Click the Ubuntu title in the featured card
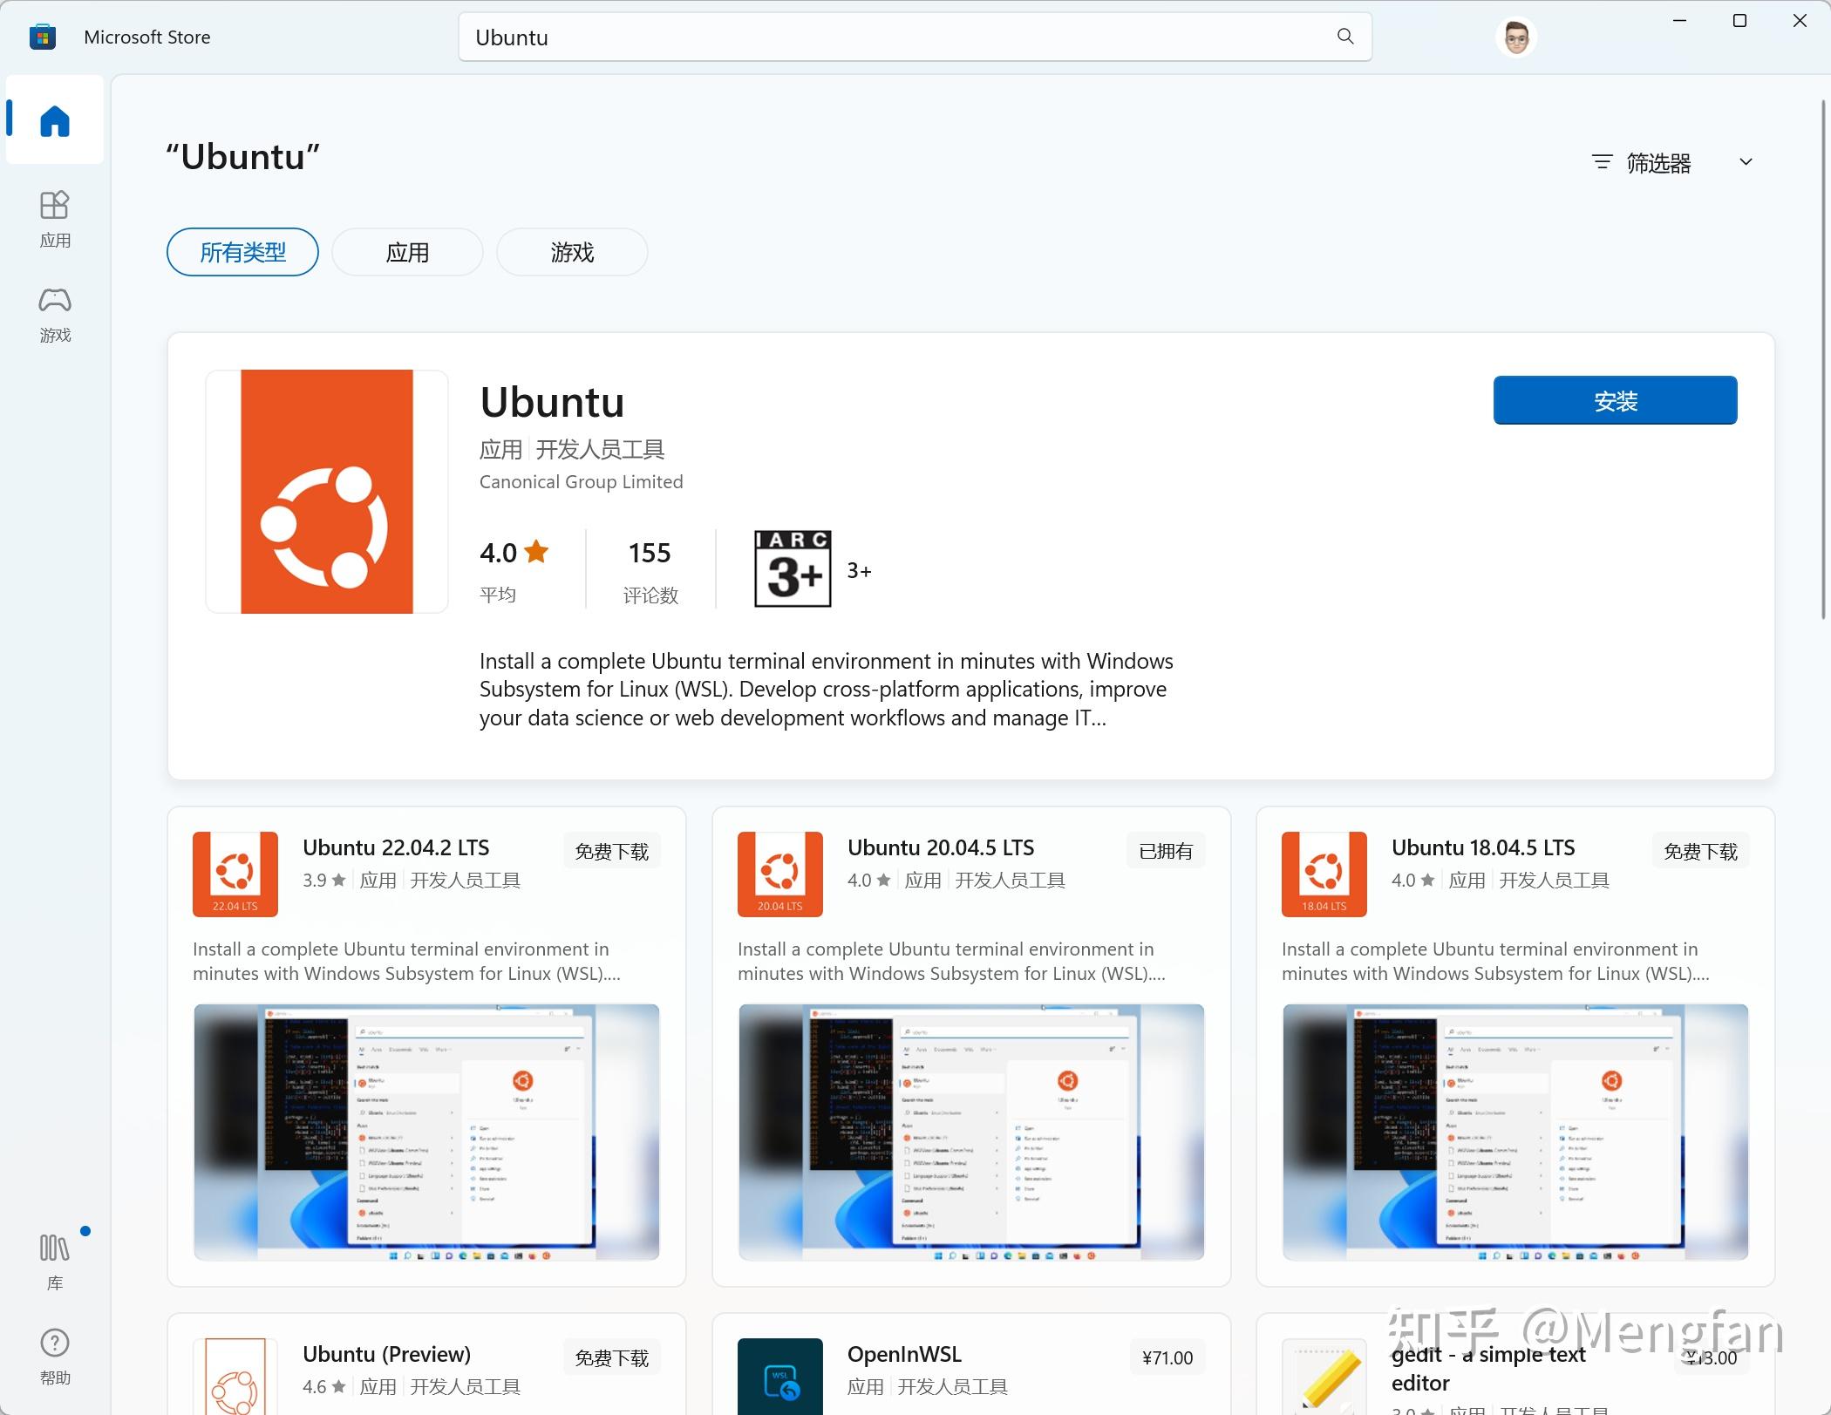 tap(552, 402)
